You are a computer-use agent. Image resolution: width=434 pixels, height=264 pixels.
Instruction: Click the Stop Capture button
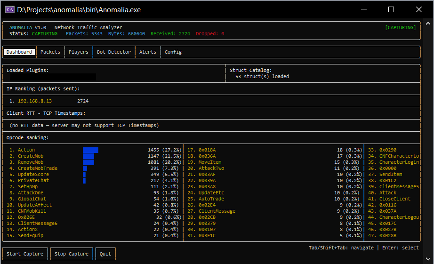(x=72, y=254)
